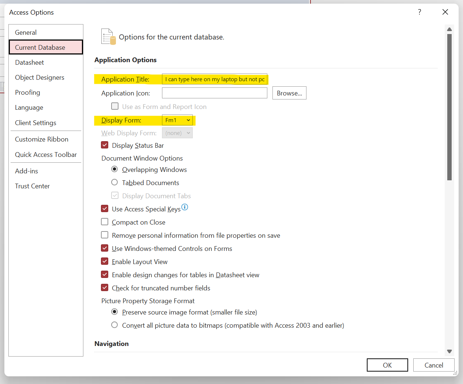Go to the Proofing category
Viewport: 463px width, 384px height.
coord(46,93)
